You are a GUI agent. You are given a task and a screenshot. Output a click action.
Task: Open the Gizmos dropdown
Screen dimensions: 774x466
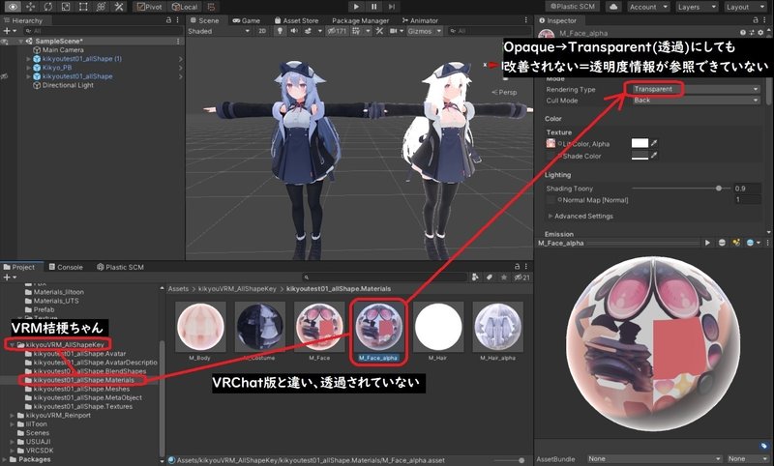pos(425,31)
